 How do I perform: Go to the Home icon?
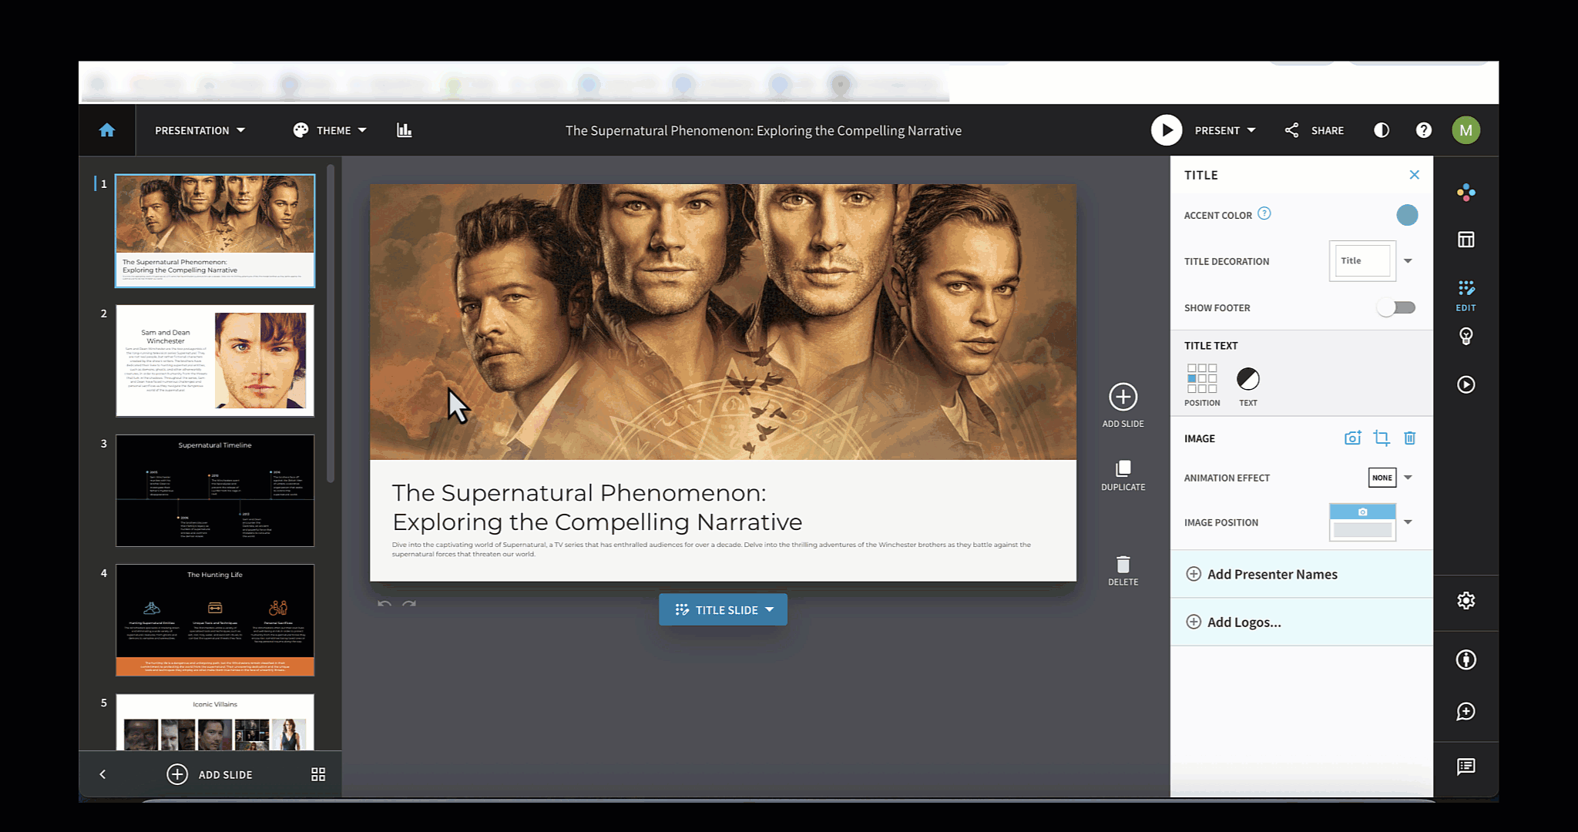pyautogui.click(x=107, y=130)
